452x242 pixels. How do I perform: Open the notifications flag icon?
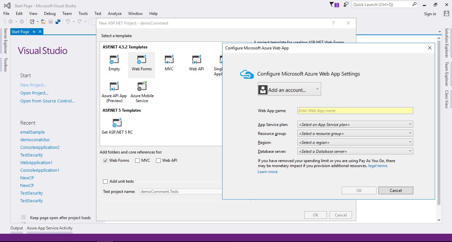tap(334, 5)
